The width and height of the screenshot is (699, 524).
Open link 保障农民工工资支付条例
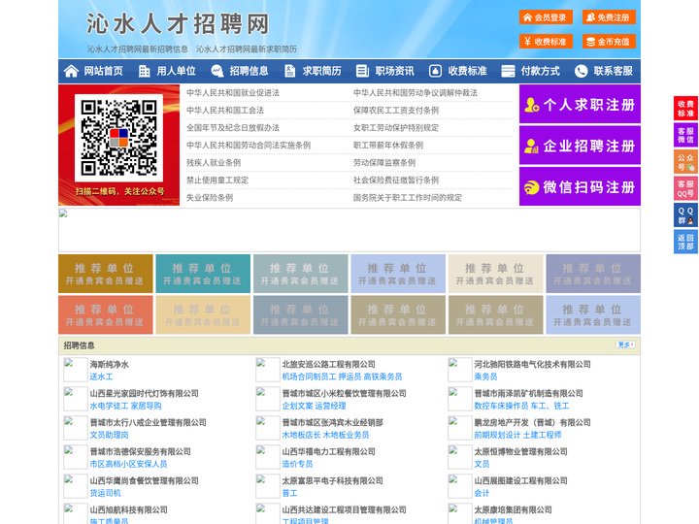click(x=396, y=110)
